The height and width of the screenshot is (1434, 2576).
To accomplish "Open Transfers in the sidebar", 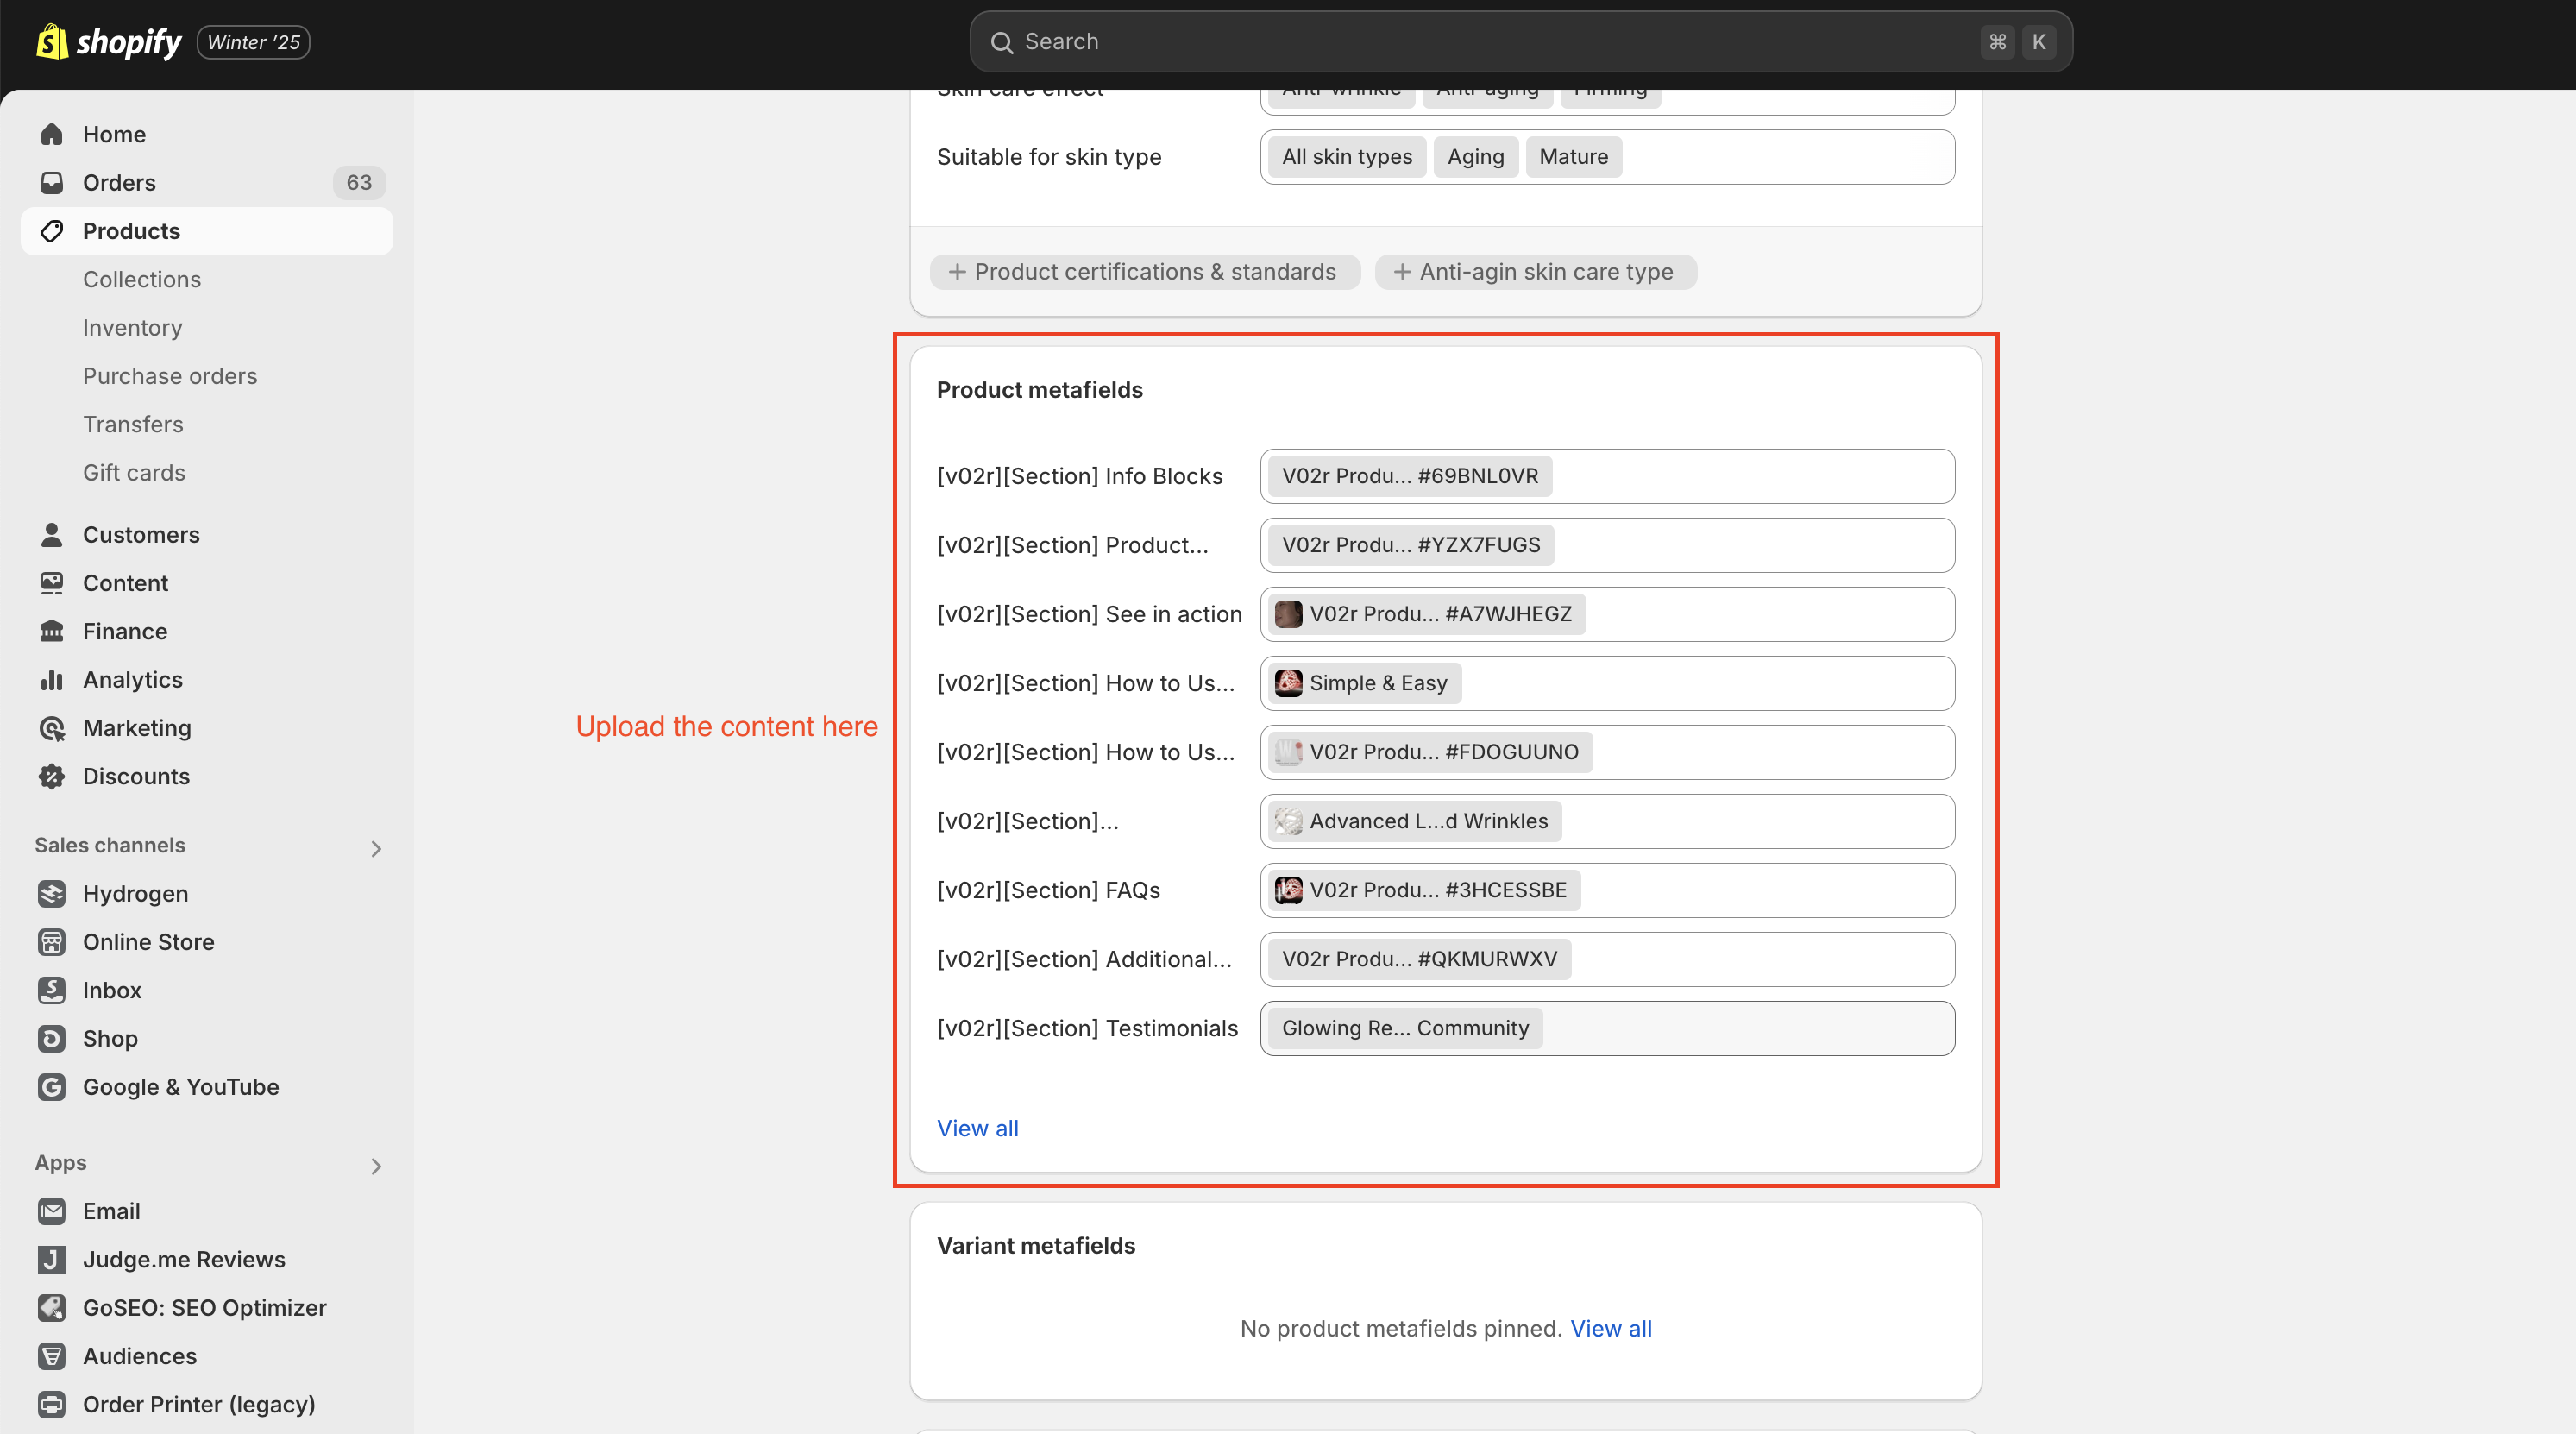I will click(133, 425).
